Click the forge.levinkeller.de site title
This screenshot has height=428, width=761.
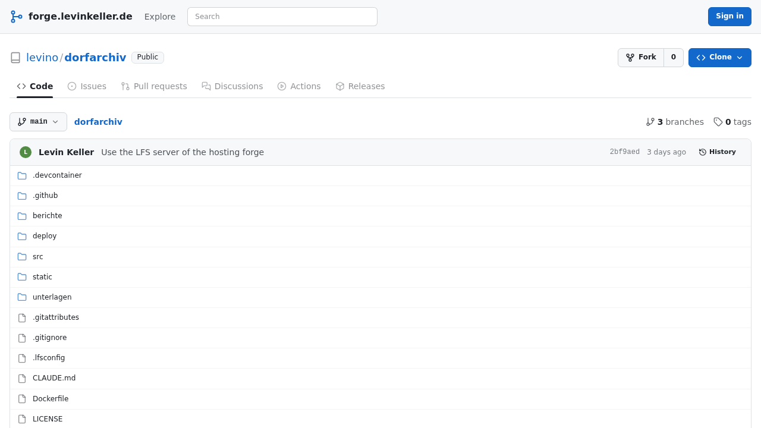coord(80,17)
